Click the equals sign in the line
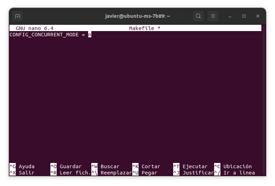 click(x=83, y=35)
